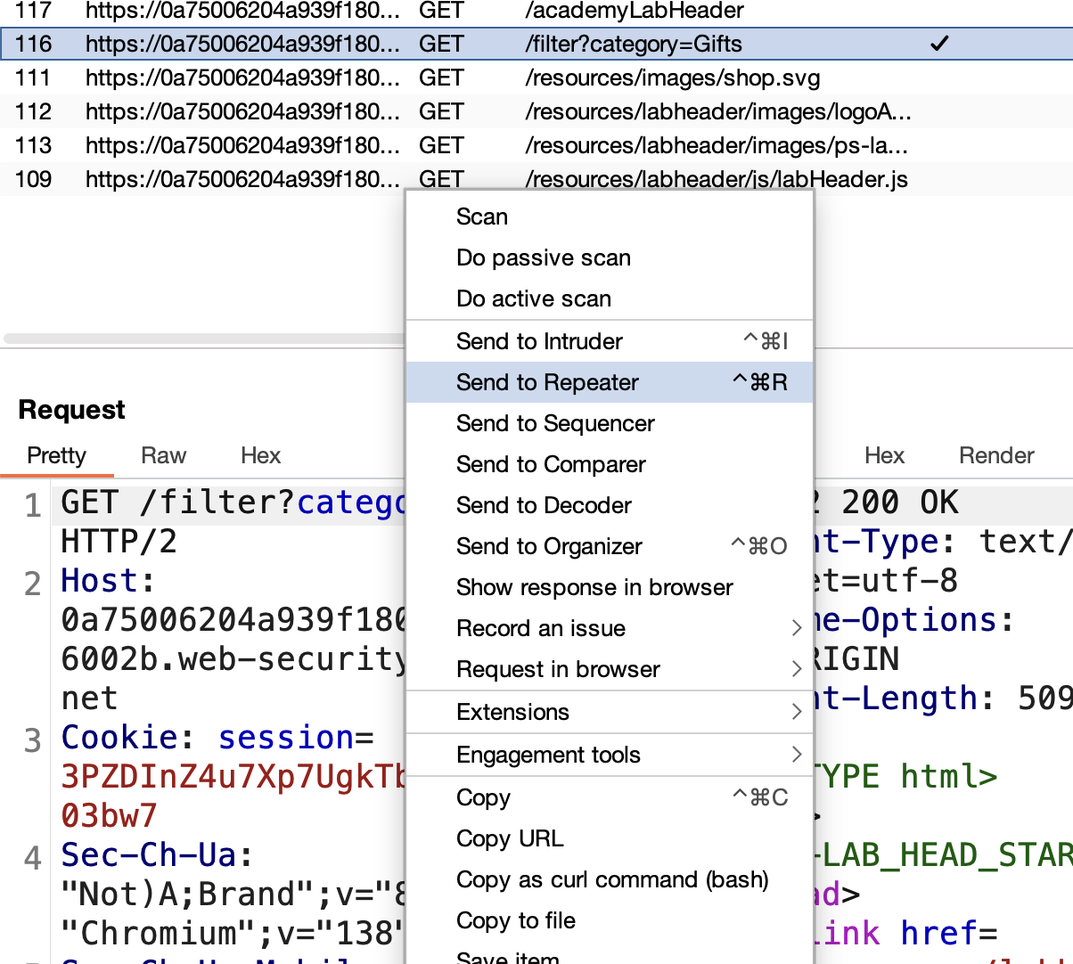Click Scan in the context menu
This screenshot has width=1073, height=964.
coord(610,216)
